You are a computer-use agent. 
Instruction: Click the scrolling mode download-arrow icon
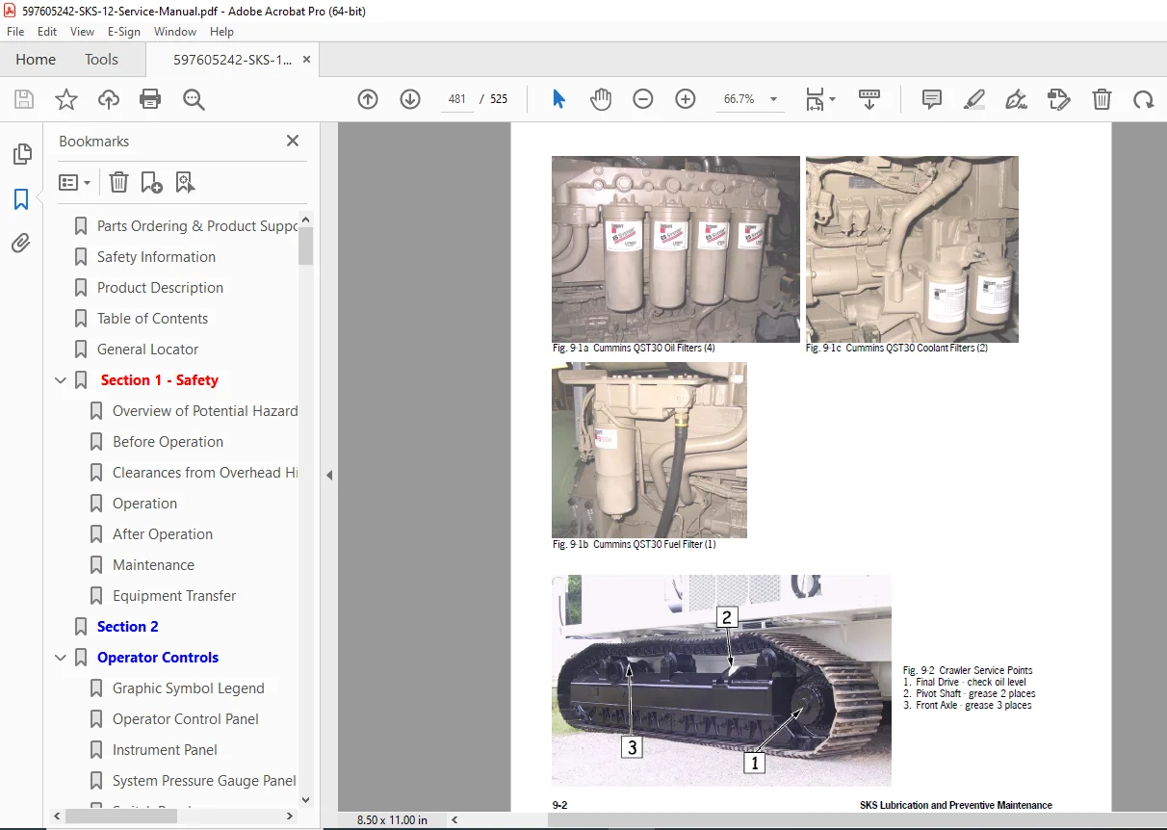pos(869,99)
